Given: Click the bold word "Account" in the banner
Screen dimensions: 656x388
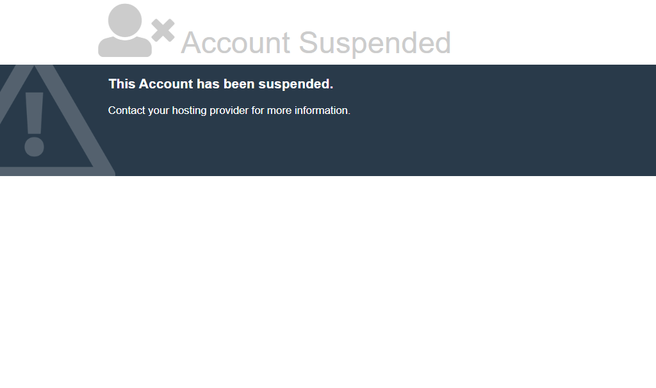Looking at the screenshot, I should pos(166,84).
